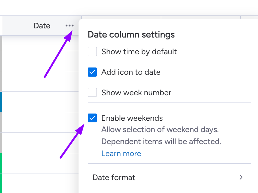Click the "Date" column header label

pyautogui.click(x=42, y=26)
